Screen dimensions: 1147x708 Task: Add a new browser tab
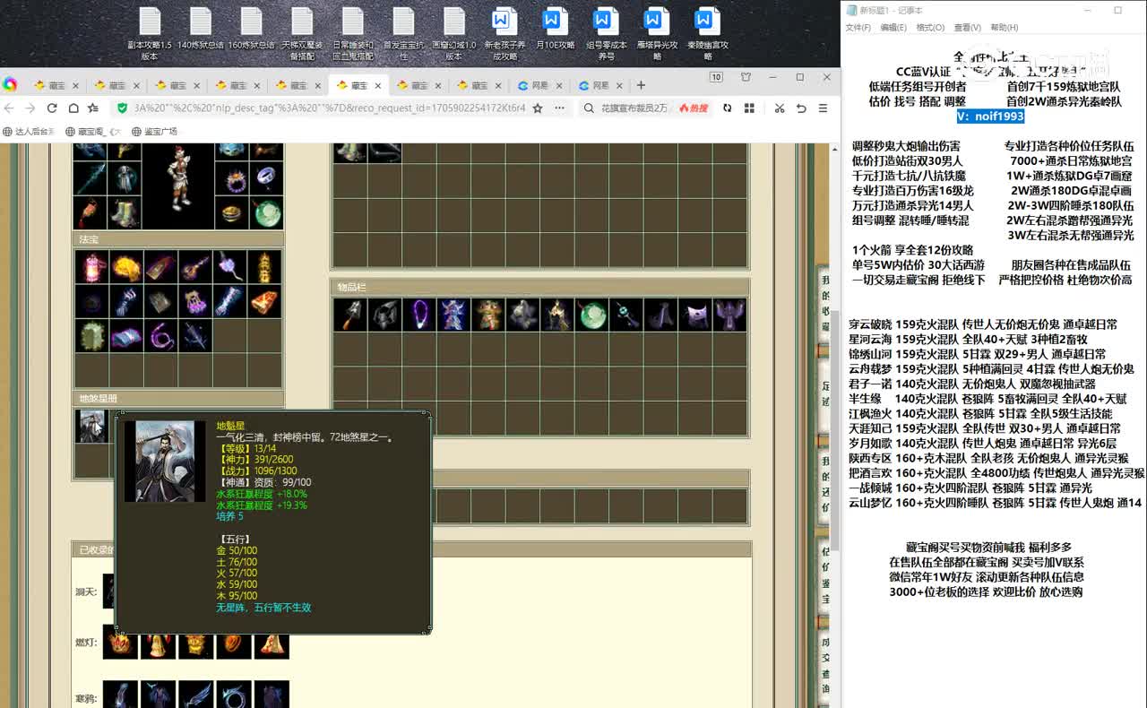click(x=641, y=86)
